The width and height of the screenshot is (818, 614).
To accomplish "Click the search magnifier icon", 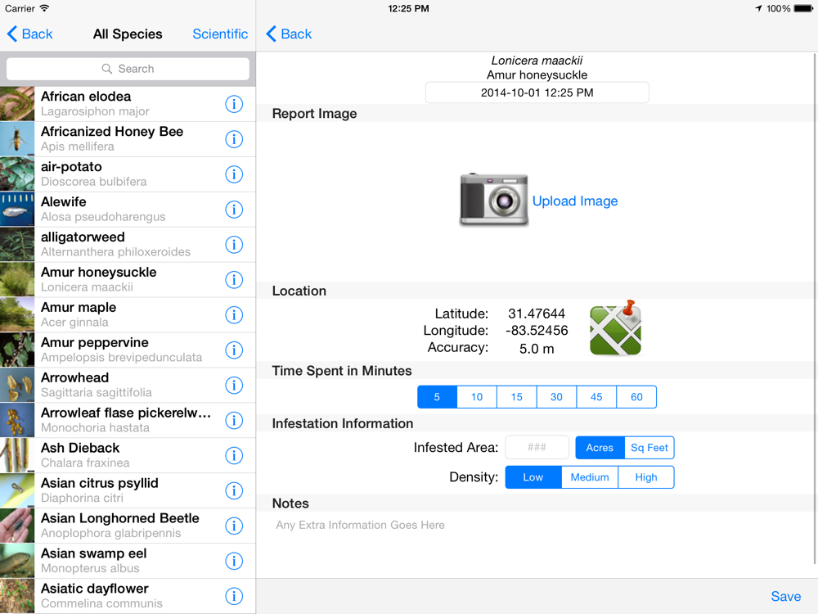I will [107, 69].
